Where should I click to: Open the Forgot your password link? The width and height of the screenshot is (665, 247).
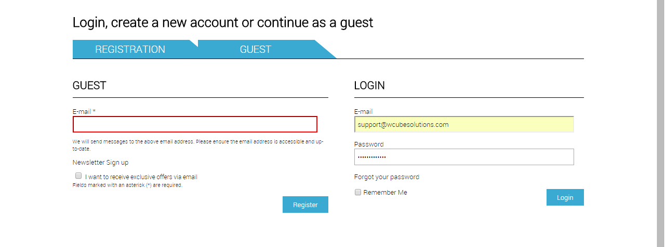point(387,177)
